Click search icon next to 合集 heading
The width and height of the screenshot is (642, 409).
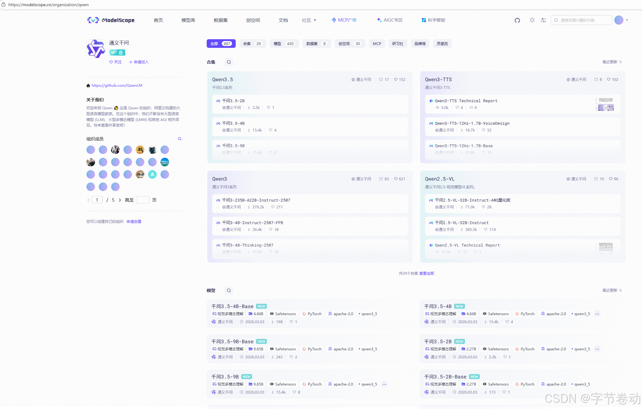pyautogui.click(x=229, y=62)
